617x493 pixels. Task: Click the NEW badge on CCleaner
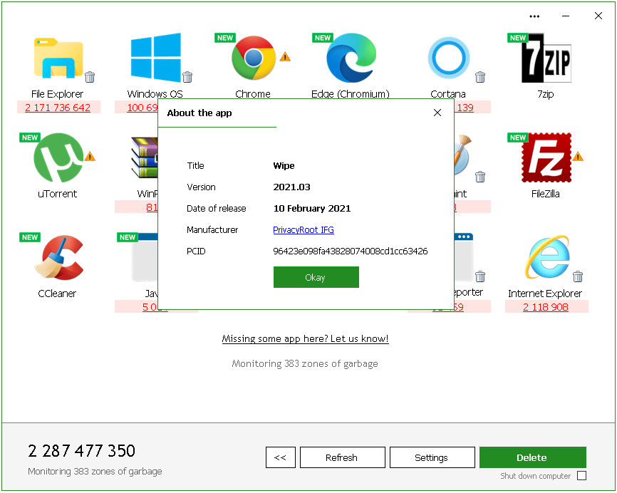point(30,237)
